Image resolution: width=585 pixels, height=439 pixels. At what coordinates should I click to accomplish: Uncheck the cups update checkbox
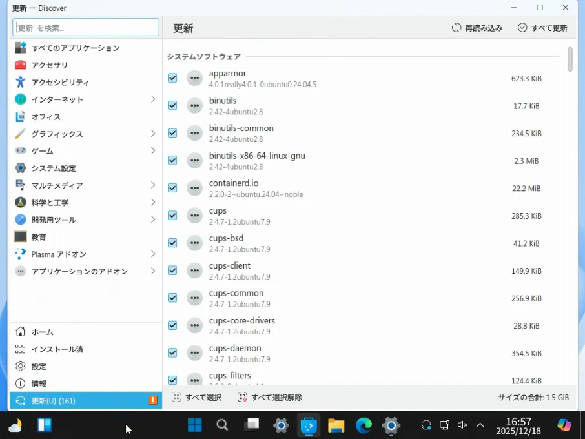(x=172, y=216)
